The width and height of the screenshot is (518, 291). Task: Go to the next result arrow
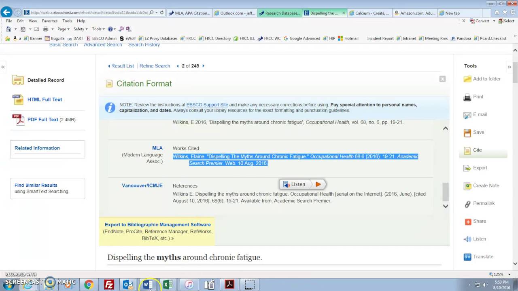[203, 66]
